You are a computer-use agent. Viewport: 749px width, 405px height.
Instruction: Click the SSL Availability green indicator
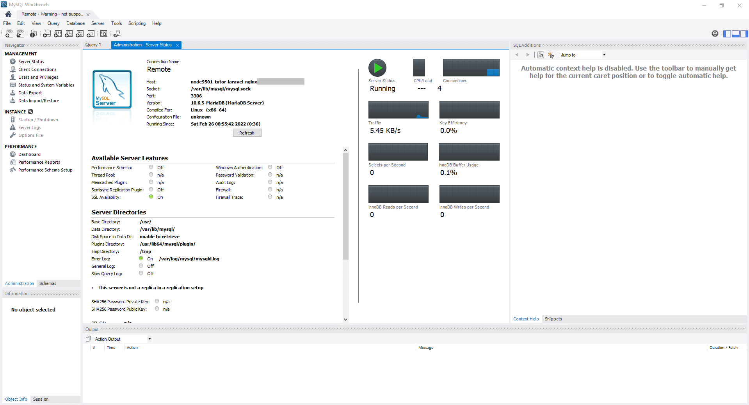pyautogui.click(x=151, y=197)
